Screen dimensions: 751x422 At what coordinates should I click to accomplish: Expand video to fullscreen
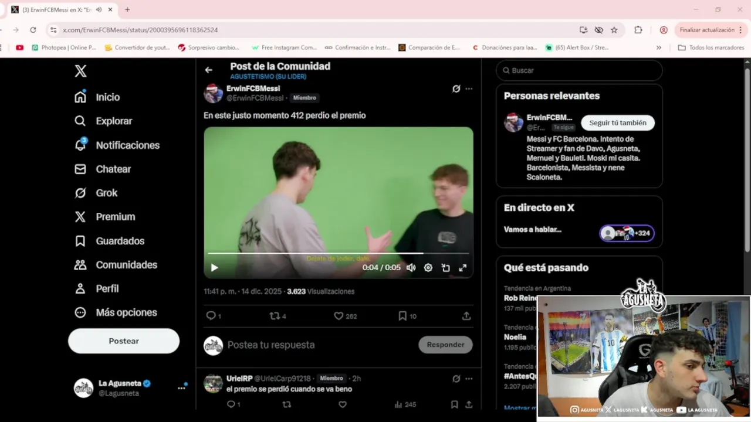(462, 268)
